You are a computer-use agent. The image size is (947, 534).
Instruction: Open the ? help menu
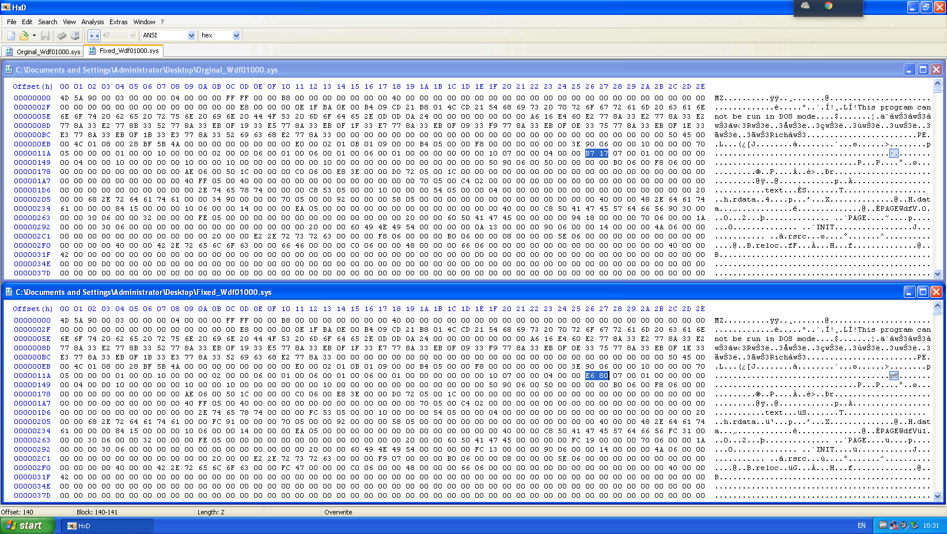[x=162, y=22]
